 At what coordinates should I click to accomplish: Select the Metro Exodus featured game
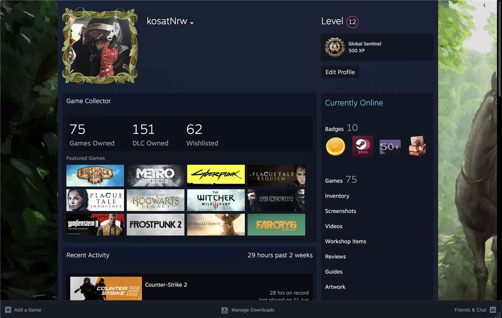pyautogui.click(x=156, y=175)
